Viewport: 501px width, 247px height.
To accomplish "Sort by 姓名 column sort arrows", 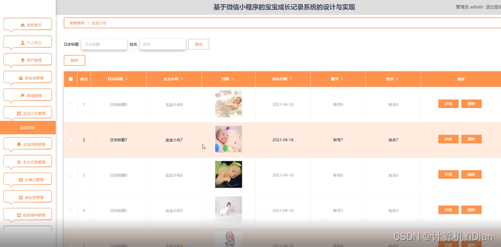I will [397, 79].
